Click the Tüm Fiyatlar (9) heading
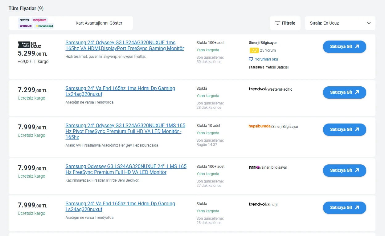 [26, 8]
